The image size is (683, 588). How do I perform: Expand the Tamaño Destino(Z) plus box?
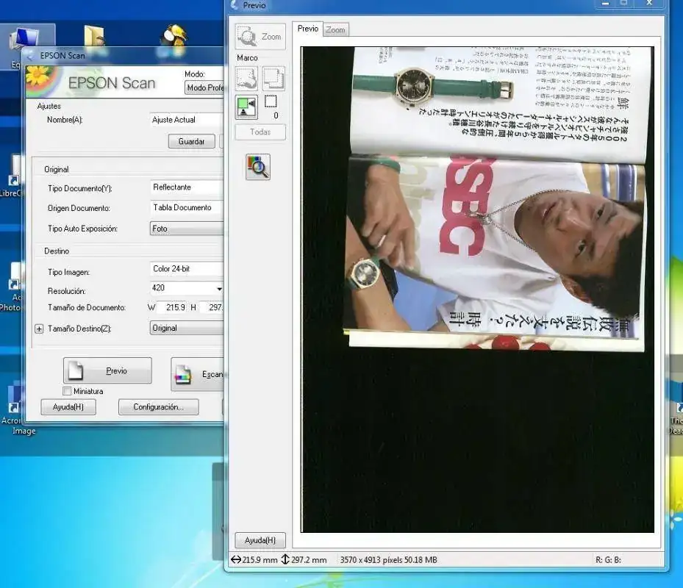coord(39,329)
